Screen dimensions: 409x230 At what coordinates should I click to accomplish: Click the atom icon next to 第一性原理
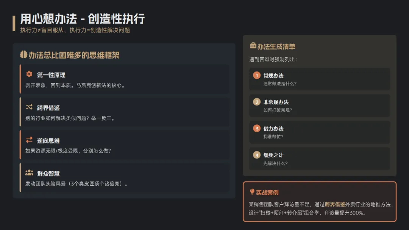[29, 74]
